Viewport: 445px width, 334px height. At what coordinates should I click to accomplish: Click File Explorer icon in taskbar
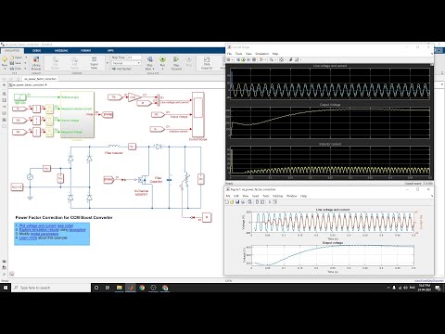coord(120,288)
